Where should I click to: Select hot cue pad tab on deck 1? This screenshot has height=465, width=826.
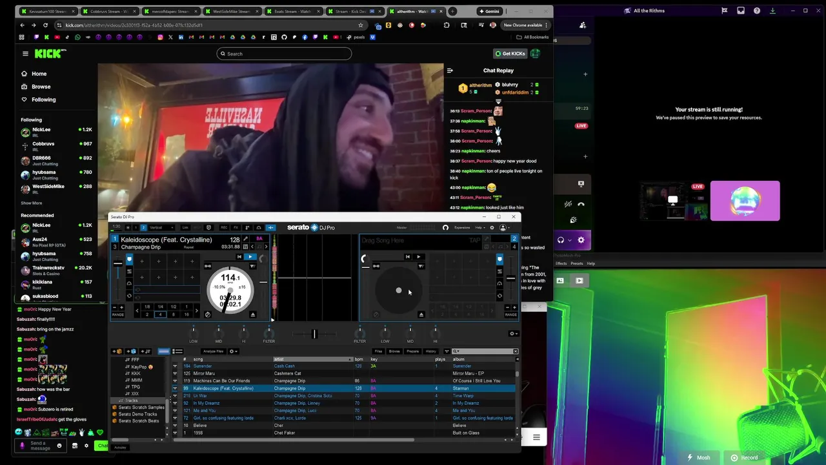pos(129,259)
